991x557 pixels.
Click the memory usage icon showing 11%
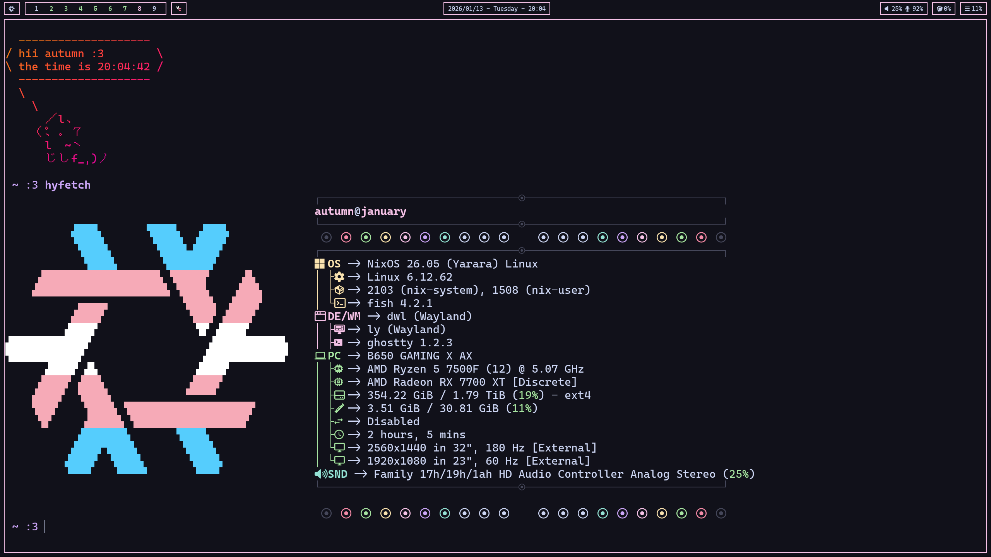click(x=967, y=9)
